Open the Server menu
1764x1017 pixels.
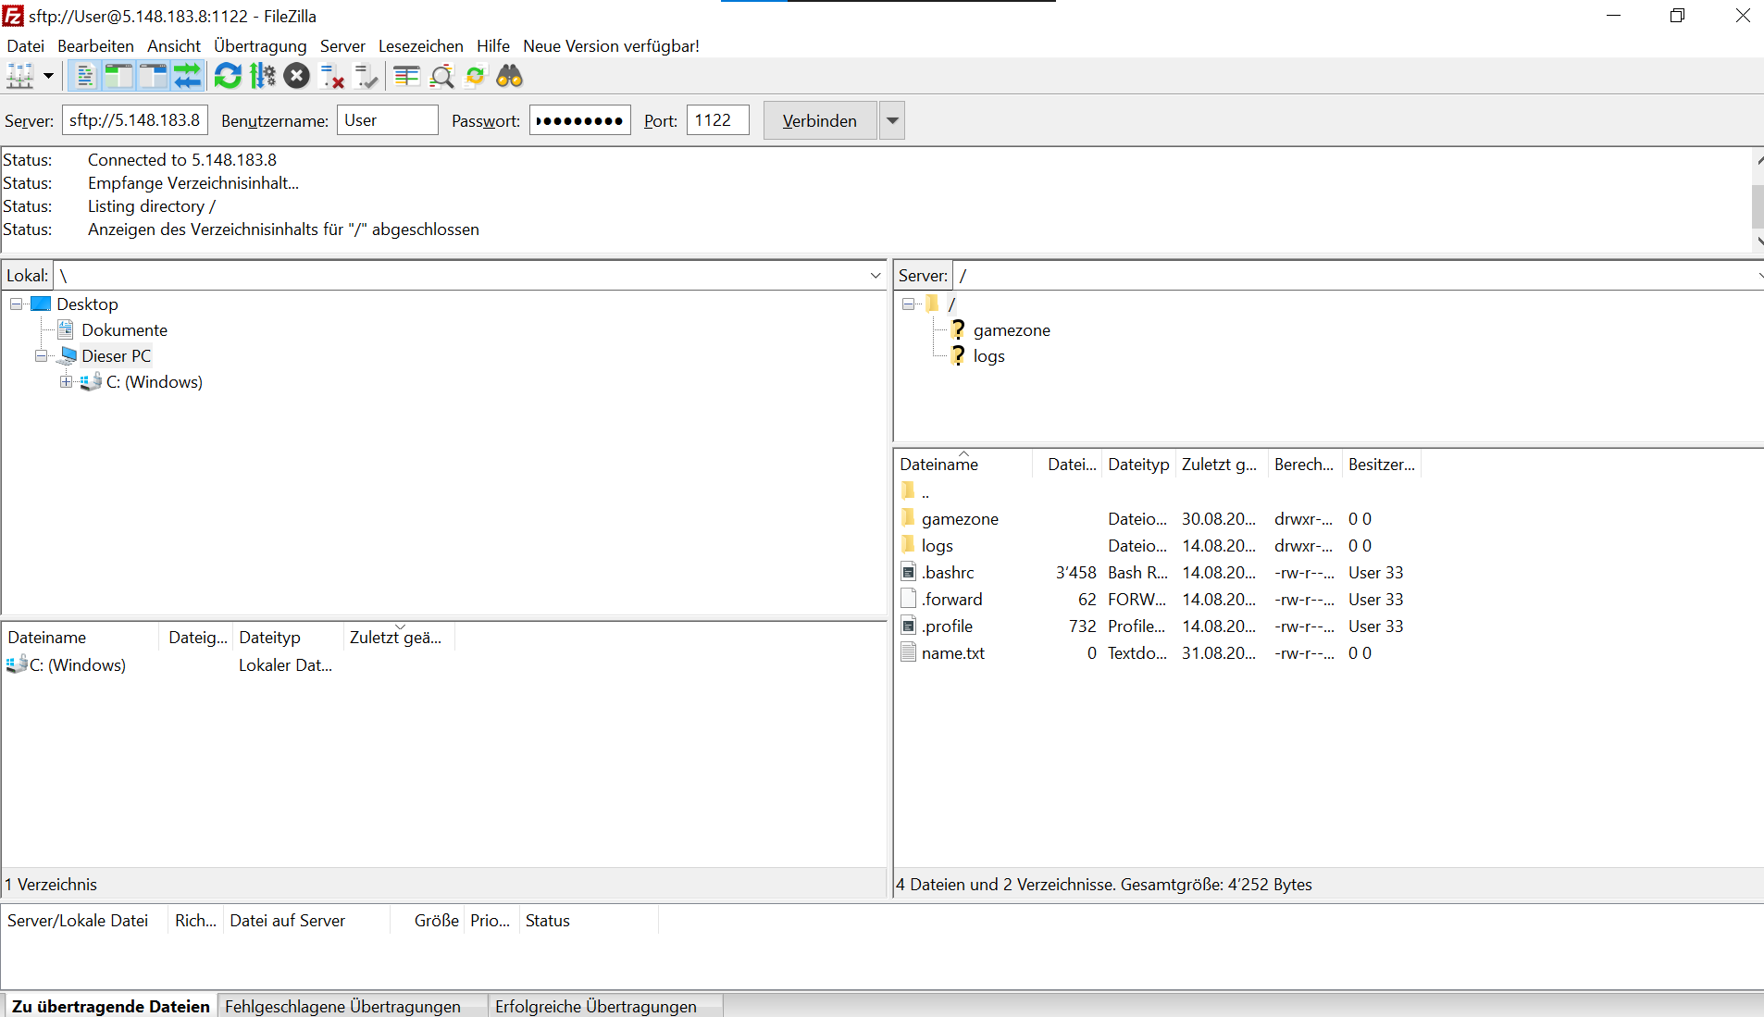coord(342,45)
